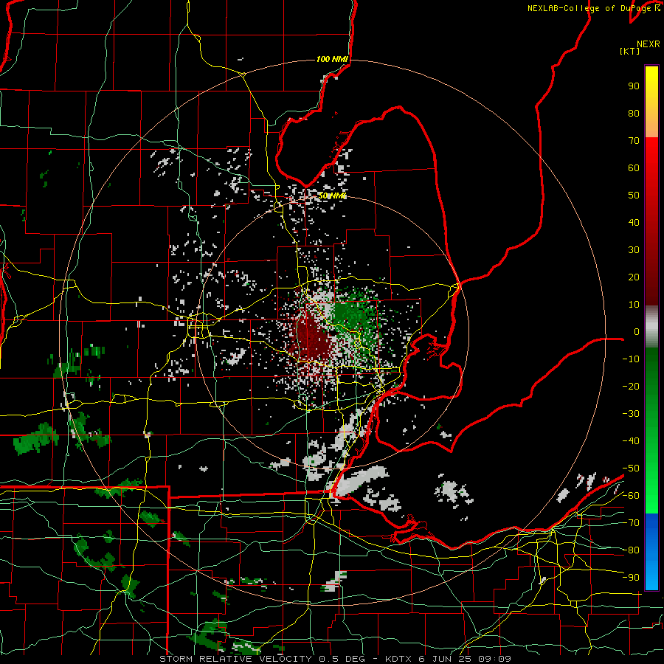Click the 80 value on the velocity scale
Viewport: 664px width, 664px height.
click(x=634, y=114)
